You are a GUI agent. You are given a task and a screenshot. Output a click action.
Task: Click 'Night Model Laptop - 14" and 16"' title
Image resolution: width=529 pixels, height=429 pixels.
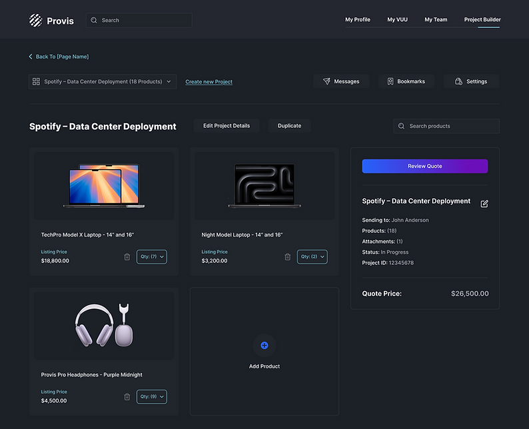point(242,234)
